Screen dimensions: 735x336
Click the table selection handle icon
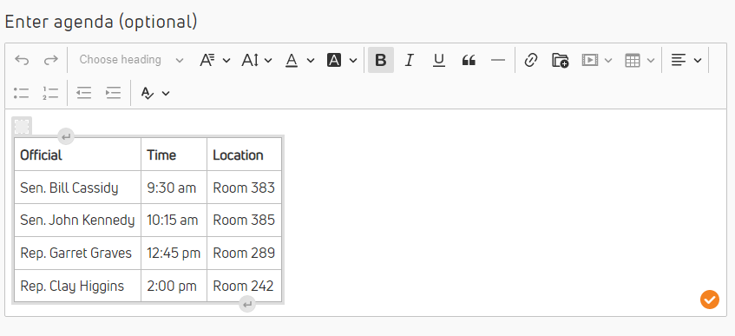(22, 126)
